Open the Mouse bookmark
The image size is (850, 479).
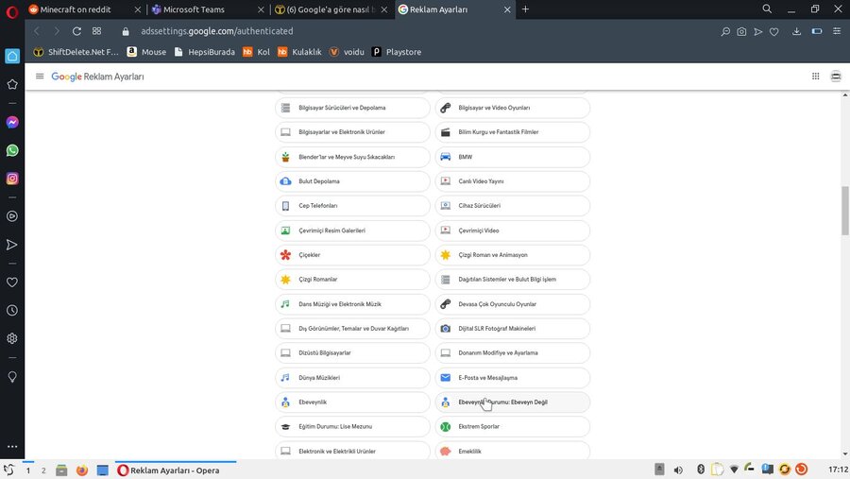(x=146, y=52)
